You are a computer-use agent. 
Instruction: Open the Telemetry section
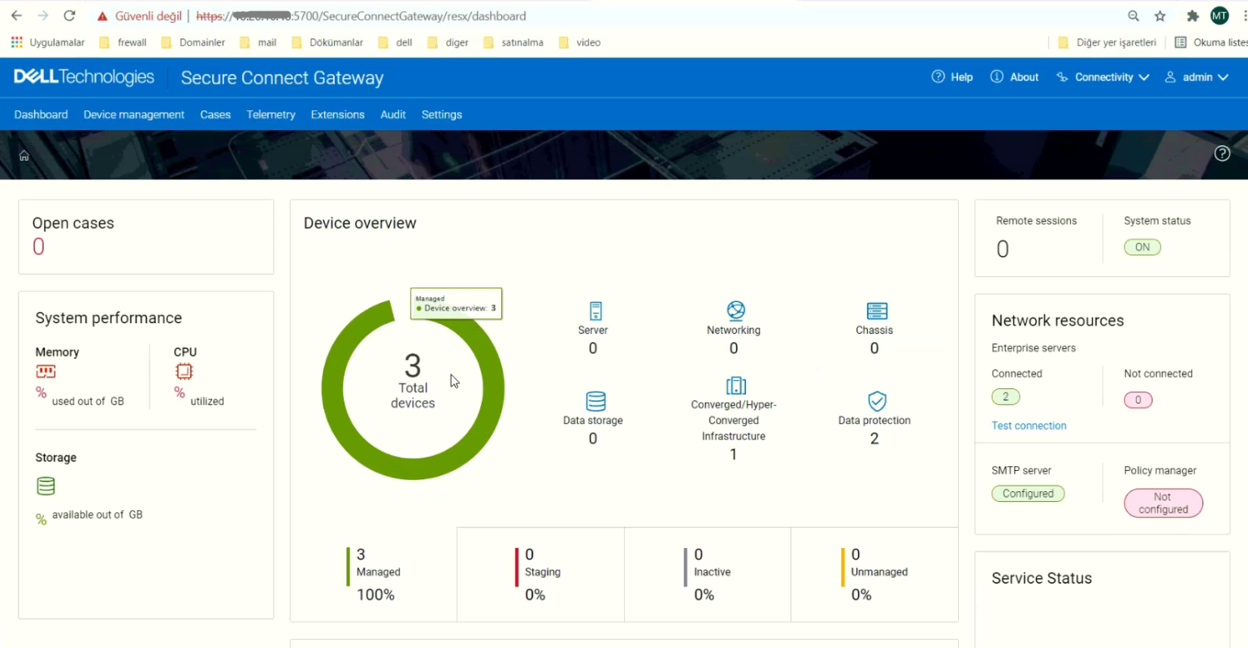(271, 114)
